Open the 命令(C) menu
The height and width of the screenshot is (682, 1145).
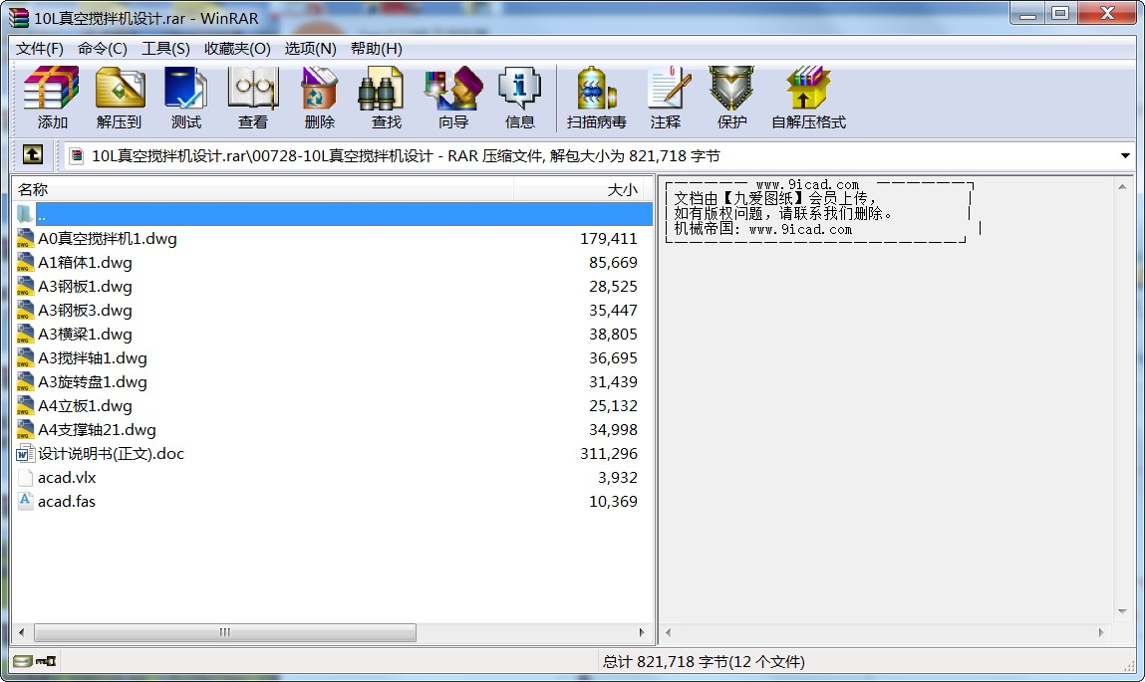click(103, 48)
